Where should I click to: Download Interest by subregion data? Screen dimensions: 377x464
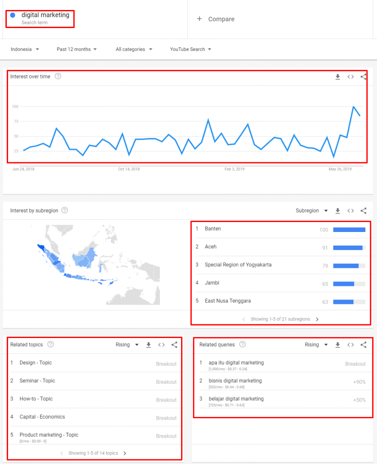point(338,211)
